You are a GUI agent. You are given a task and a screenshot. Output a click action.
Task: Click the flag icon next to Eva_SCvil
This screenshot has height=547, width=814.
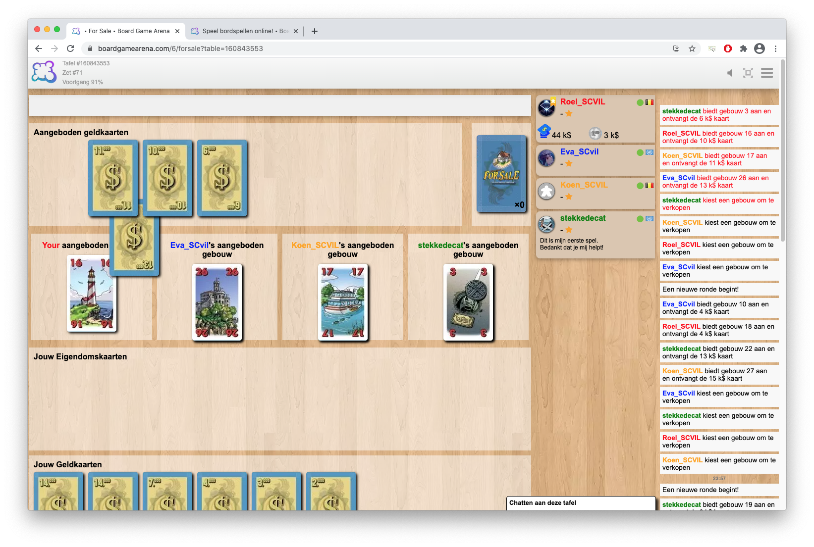pos(650,152)
